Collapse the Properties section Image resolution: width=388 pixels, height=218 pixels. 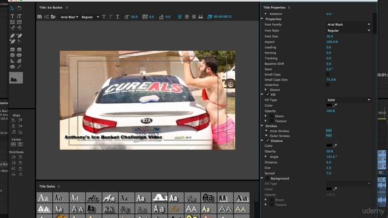pos(262,19)
